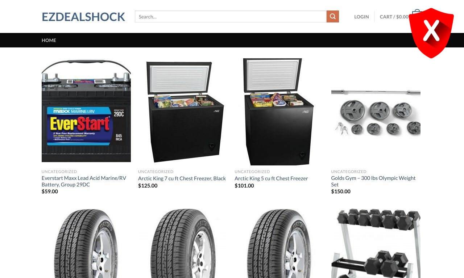Open the CART / $0.00 link

click(x=394, y=17)
